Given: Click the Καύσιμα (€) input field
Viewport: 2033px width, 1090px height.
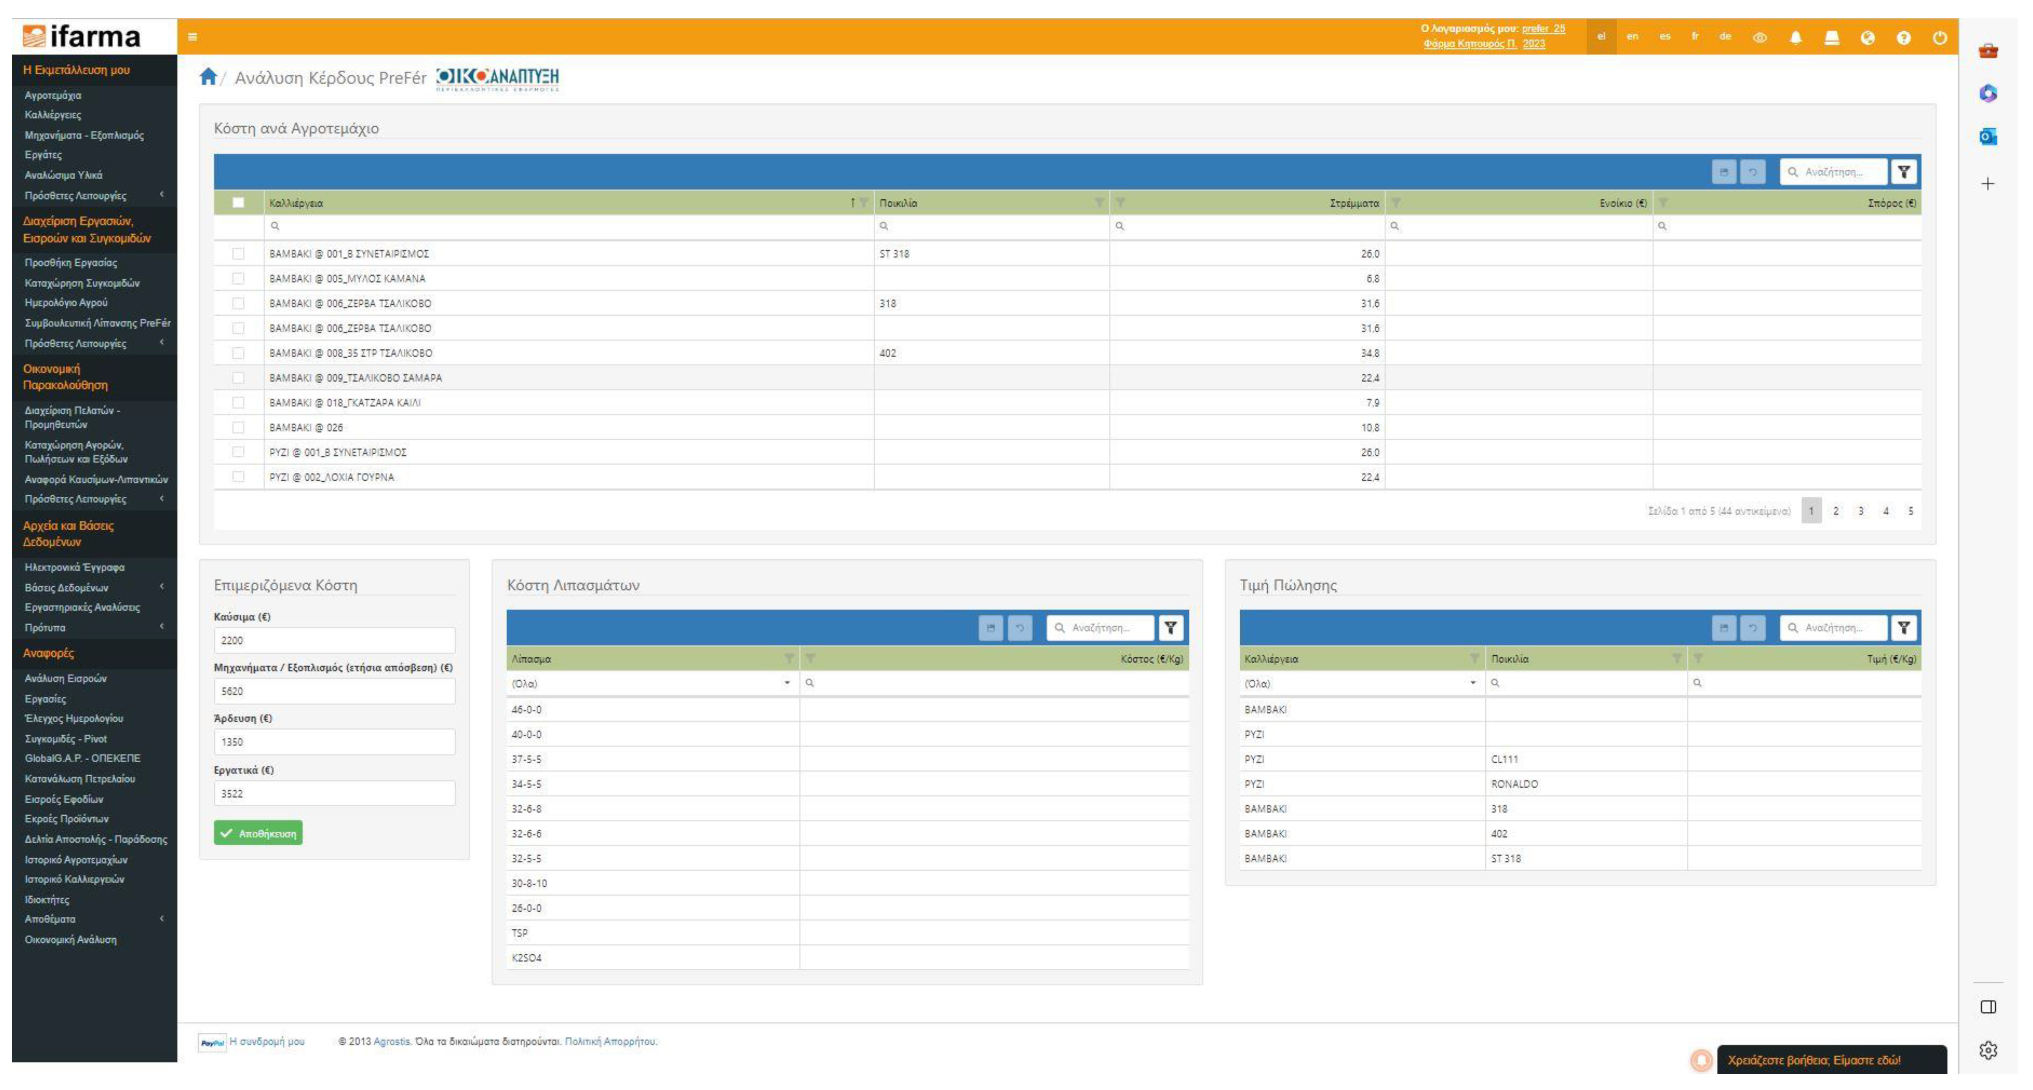Looking at the screenshot, I should tap(334, 640).
